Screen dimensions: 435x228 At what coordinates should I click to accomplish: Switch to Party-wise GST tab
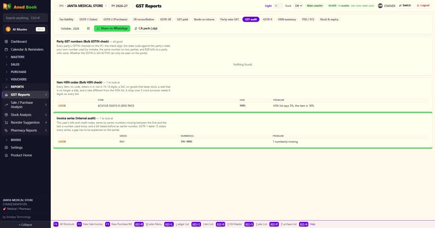point(229,19)
